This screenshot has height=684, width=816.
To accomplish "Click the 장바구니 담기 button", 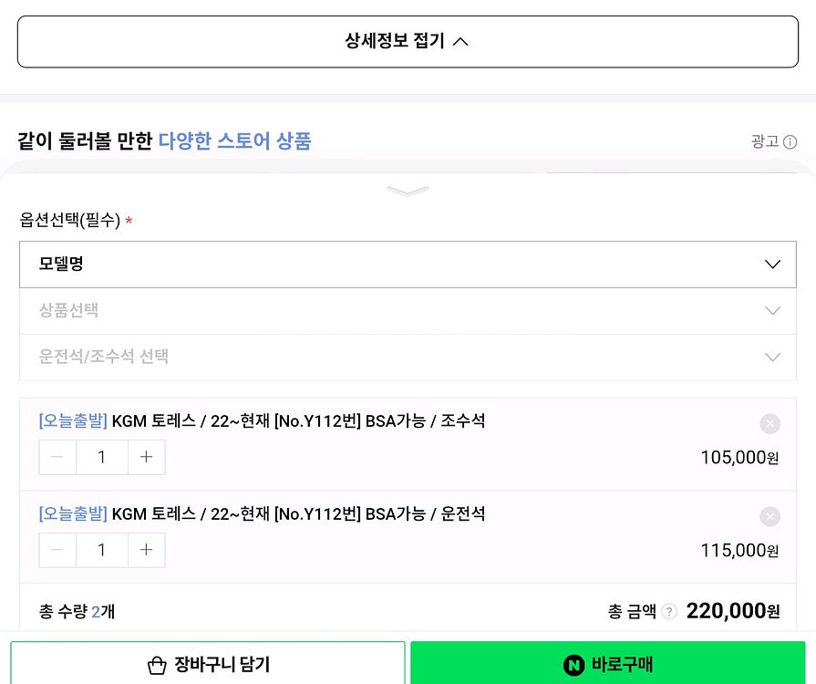I will pos(208,664).
